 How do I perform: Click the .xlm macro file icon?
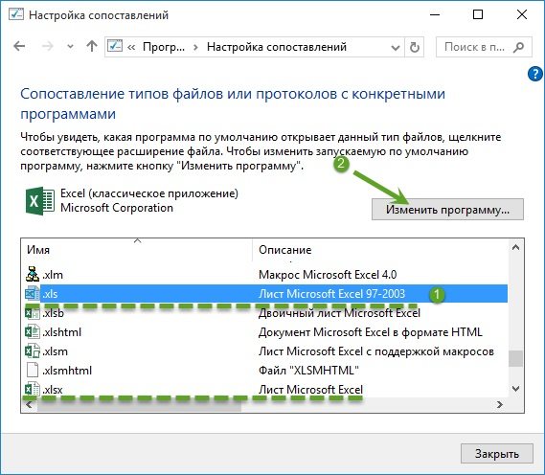(33, 274)
